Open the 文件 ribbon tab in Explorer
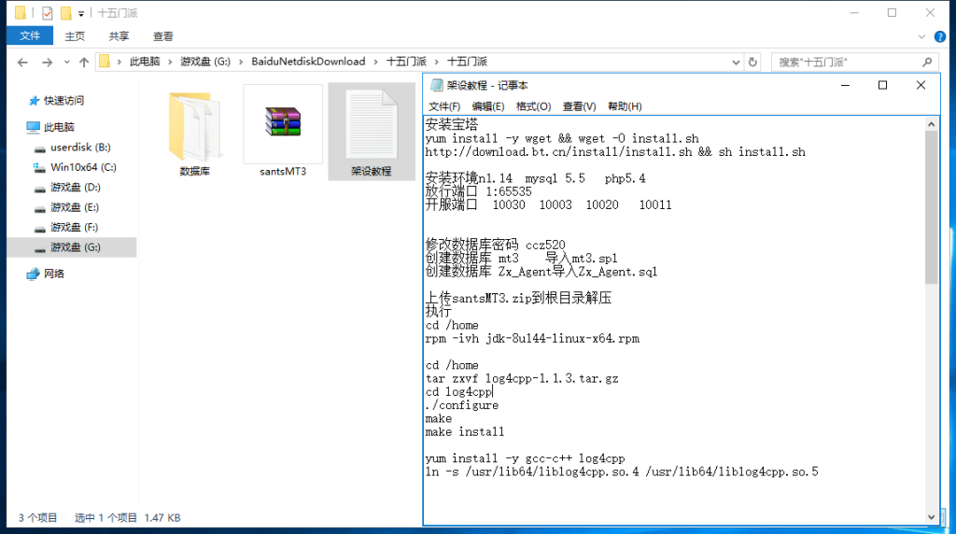956x534 pixels. pos(30,36)
